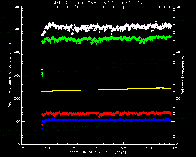Click the blue calibration line data band
The height and width of the screenshot is (157, 196).
pyautogui.click(x=106, y=120)
